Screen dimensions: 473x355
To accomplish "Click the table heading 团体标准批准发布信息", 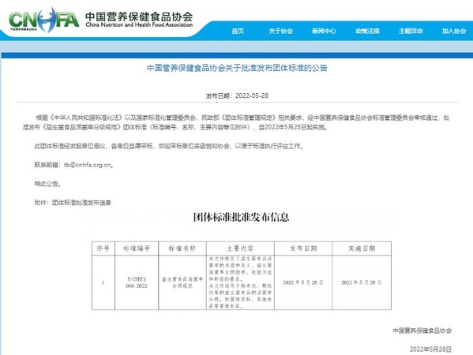I will (242, 217).
